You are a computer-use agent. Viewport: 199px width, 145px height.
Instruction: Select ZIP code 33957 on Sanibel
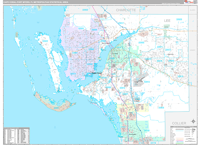pos(58,108)
